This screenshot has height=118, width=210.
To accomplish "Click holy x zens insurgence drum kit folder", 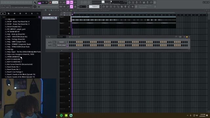I will click(x=20, y=54).
